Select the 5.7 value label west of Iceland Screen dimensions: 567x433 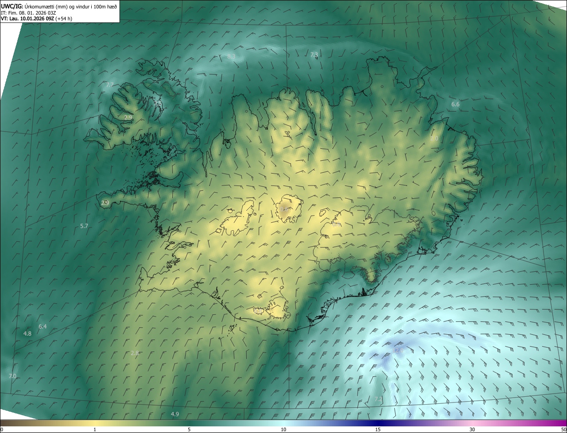pos(84,226)
